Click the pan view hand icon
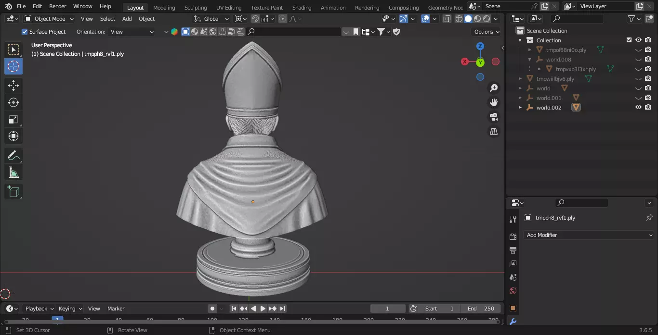This screenshot has height=335, width=658. click(494, 102)
